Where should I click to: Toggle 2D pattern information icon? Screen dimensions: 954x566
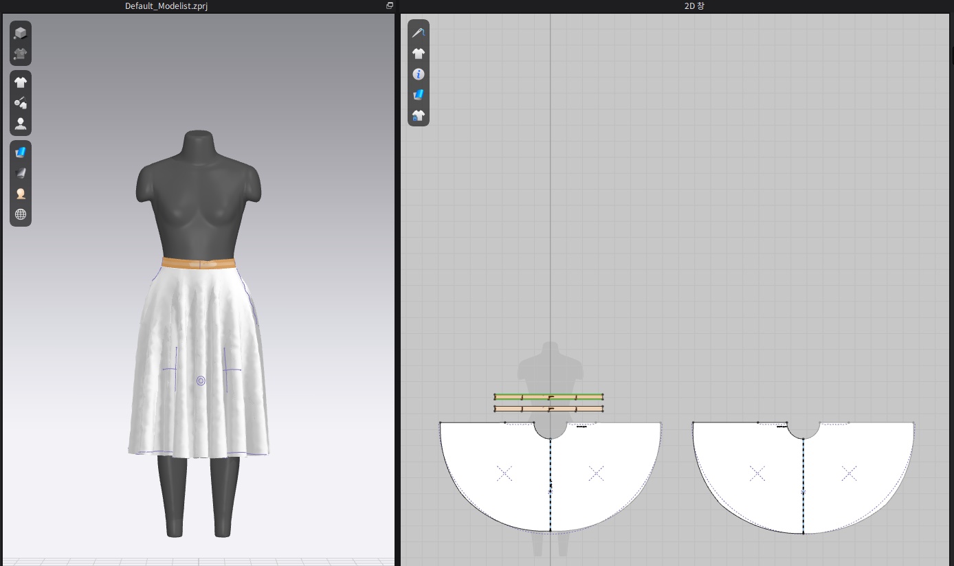point(418,73)
